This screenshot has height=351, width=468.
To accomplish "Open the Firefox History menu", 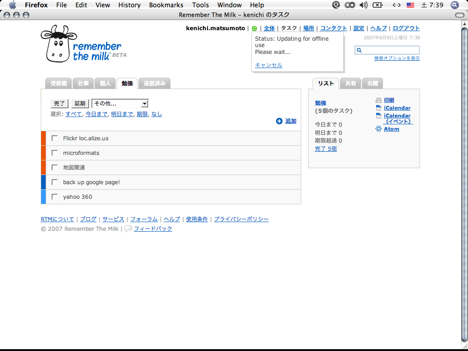I will [x=129, y=5].
